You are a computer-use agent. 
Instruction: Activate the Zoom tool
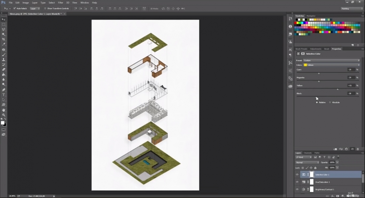click(x=4, y=114)
